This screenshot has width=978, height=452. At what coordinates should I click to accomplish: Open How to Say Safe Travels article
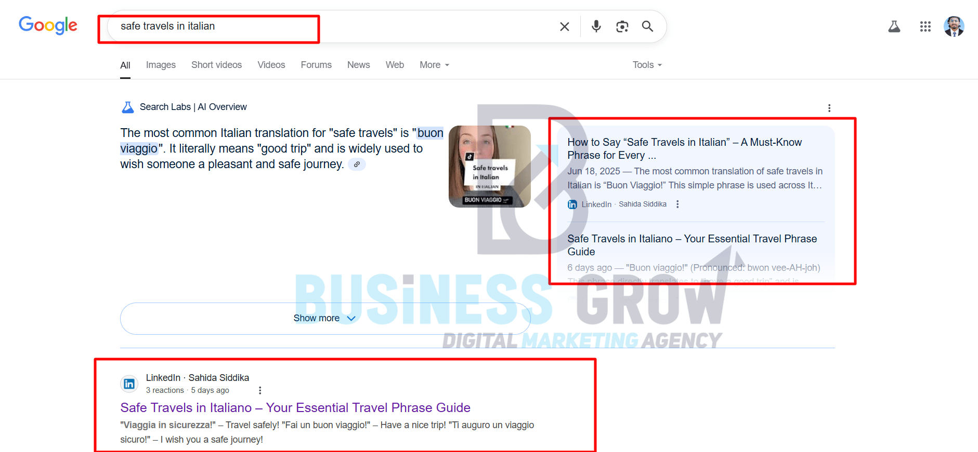pyautogui.click(x=685, y=149)
